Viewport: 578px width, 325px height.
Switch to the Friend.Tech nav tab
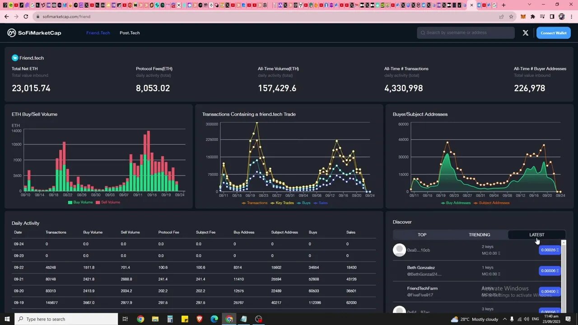click(98, 33)
